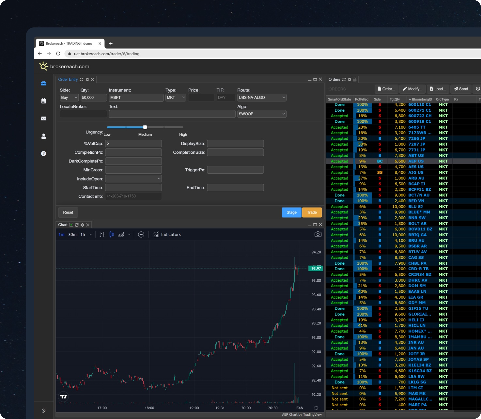Click the lock icon on Orders tab

click(x=355, y=80)
